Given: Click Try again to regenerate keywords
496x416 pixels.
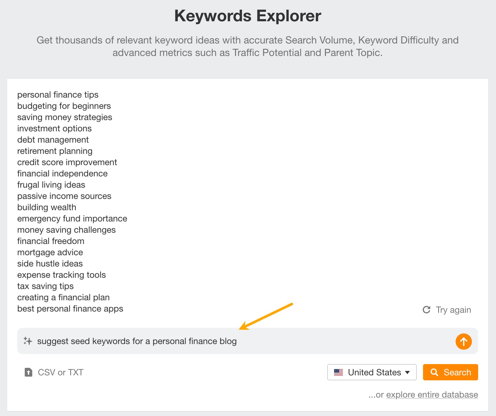Looking at the screenshot, I should point(453,310).
